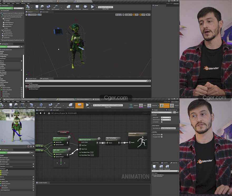Toggle the Is Crouched checkbox in Details

162,122
